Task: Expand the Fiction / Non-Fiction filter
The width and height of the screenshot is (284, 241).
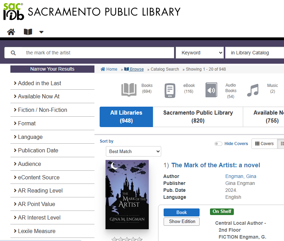Action: pos(43,110)
